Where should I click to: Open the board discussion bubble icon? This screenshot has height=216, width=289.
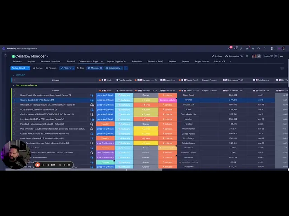247,56
